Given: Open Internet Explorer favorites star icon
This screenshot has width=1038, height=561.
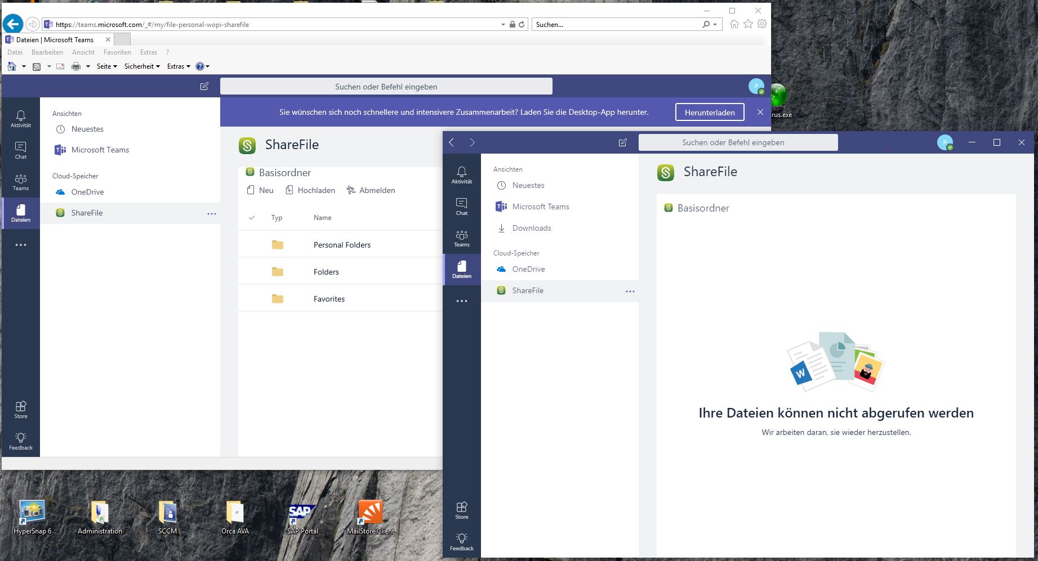Looking at the screenshot, I should point(748,24).
